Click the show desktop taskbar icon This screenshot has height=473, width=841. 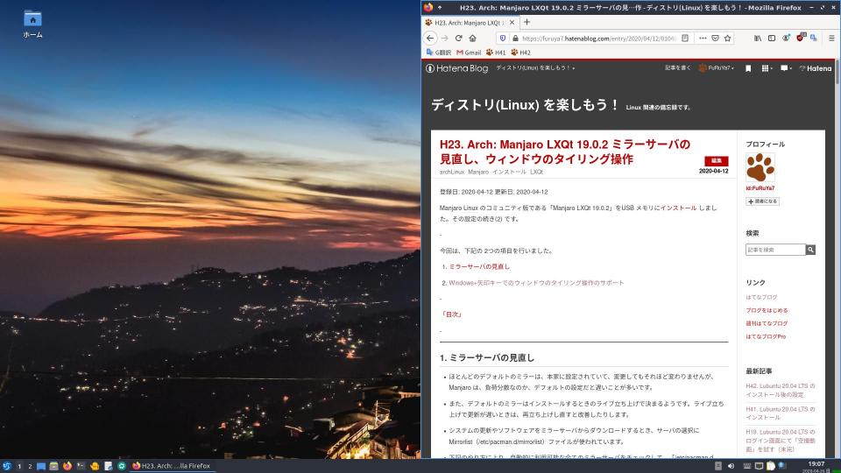coord(41,466)
